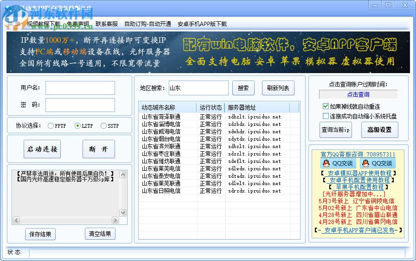Viewport: 416px width, 261px height.
Task: Select the 山东省菏泽联通 row
Action: tap(219, 117)
